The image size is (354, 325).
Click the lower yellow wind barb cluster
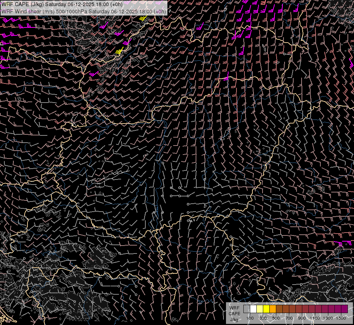[120, 52]
